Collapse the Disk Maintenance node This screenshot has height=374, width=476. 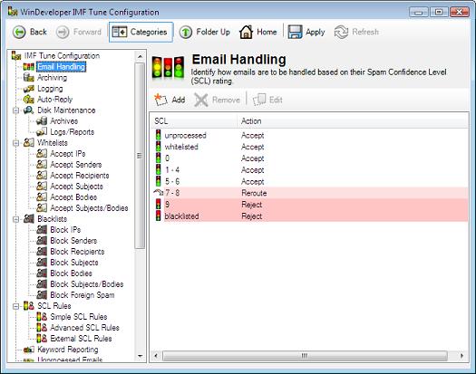point(15,110)
